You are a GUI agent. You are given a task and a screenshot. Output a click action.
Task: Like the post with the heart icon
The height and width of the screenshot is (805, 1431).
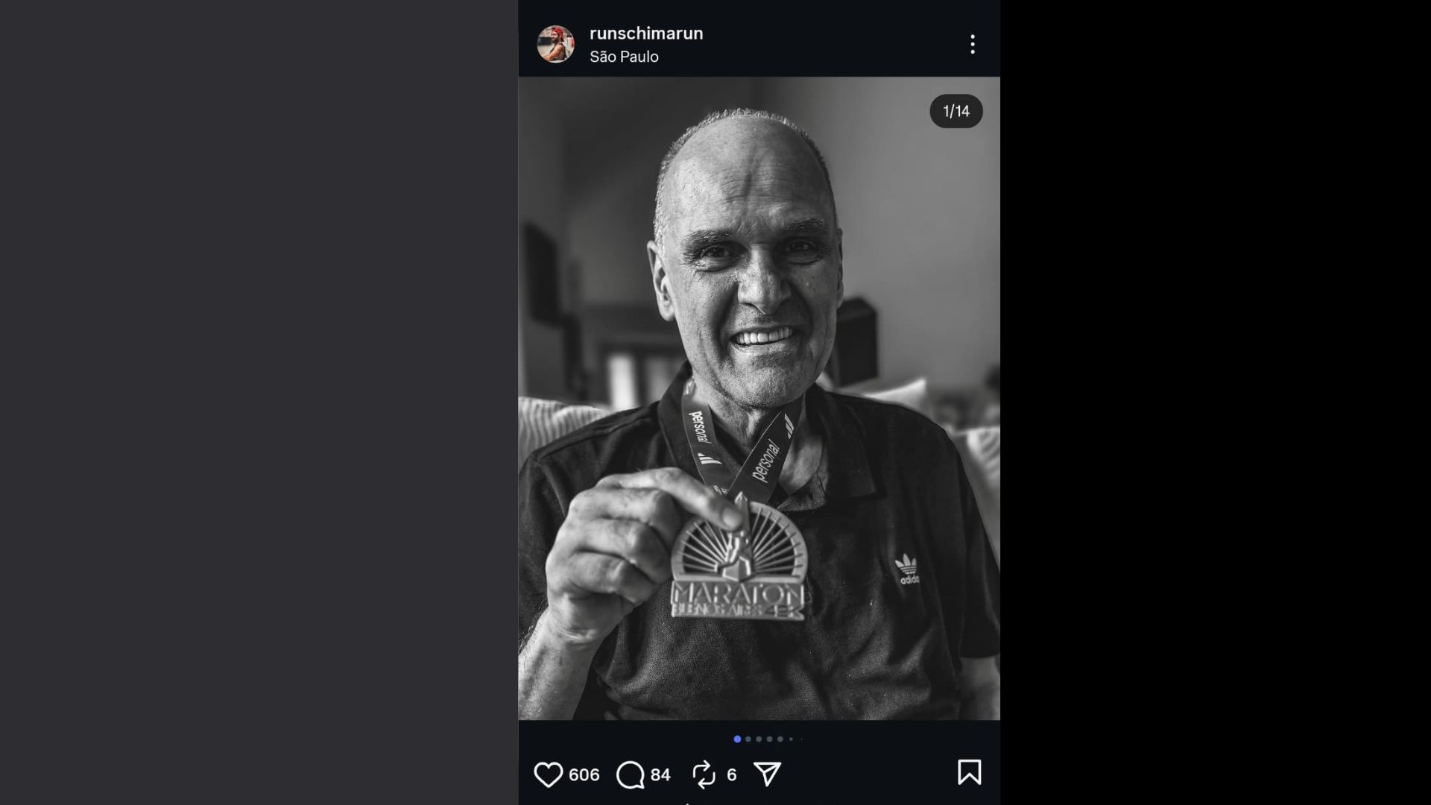[x=548, y=774]
